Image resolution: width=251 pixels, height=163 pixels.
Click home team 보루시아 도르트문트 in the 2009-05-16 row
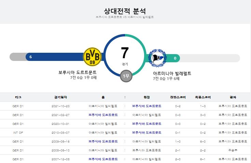[x=103, y=142]
